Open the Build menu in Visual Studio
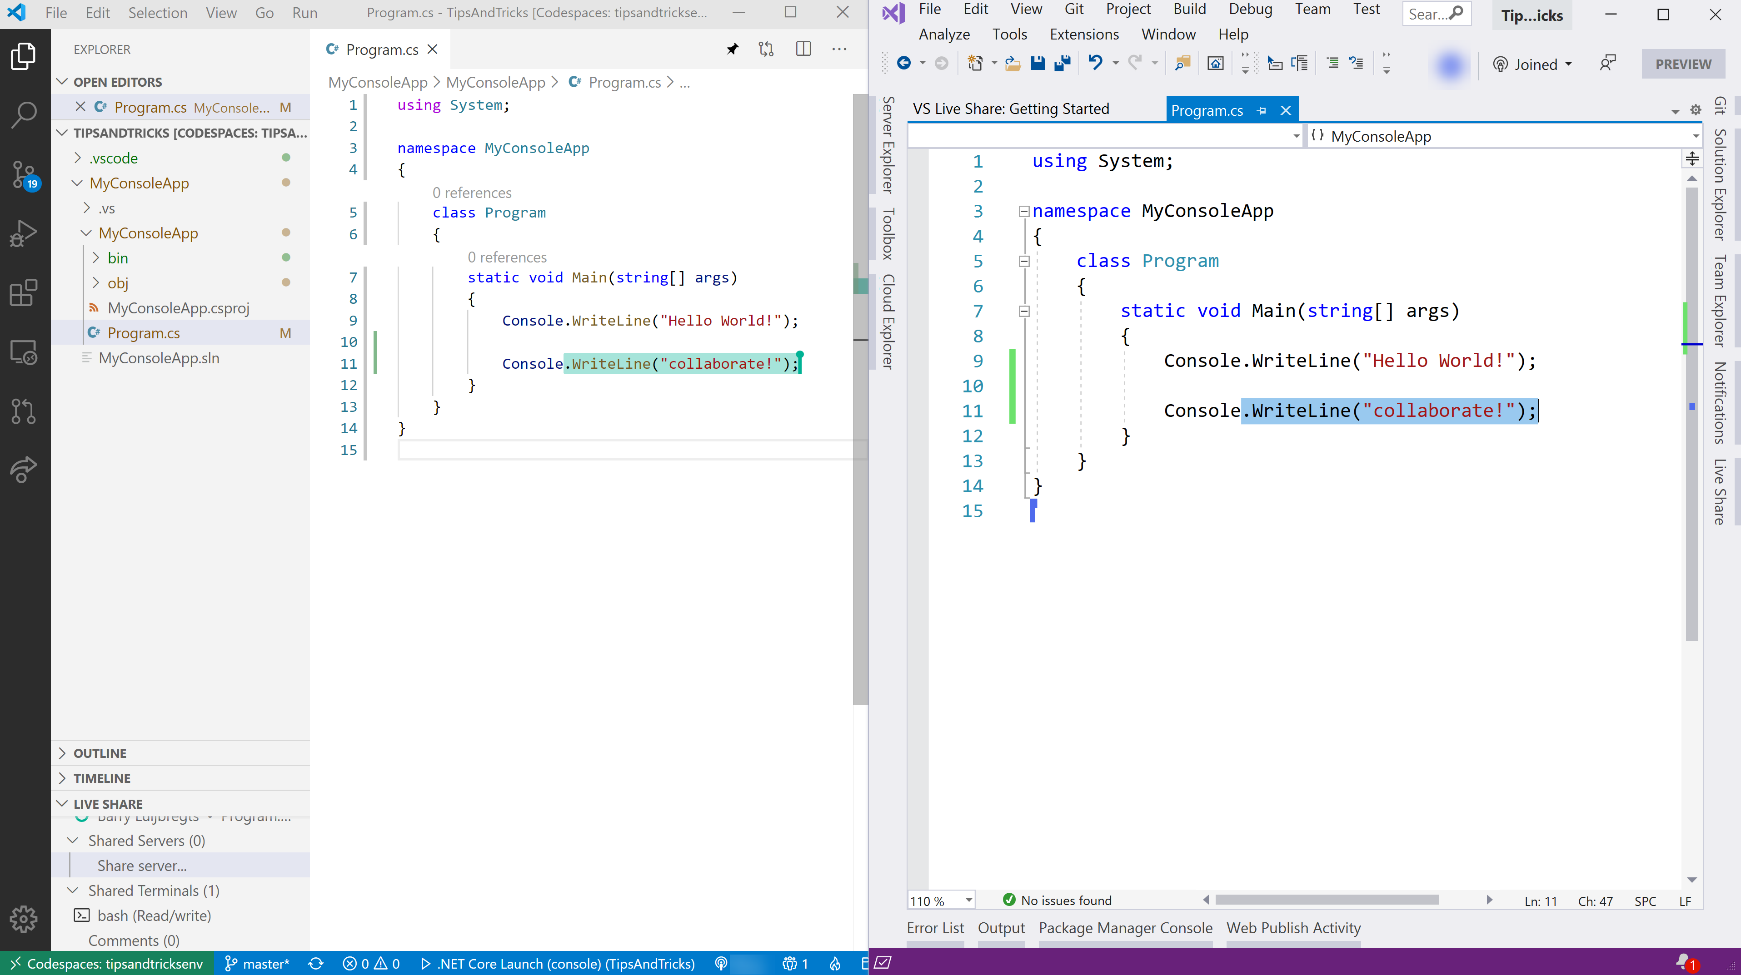 pyautogui.click(x=1189, y=10)
